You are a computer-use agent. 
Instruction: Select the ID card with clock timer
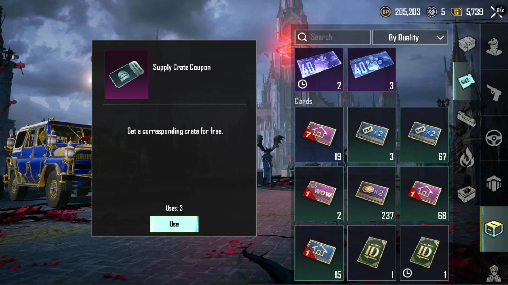pos(424,253)
